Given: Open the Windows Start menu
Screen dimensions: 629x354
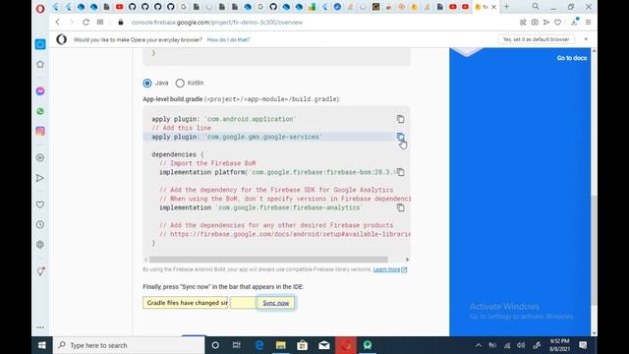Looking at the screenshot, I should (x=41, y=345).
